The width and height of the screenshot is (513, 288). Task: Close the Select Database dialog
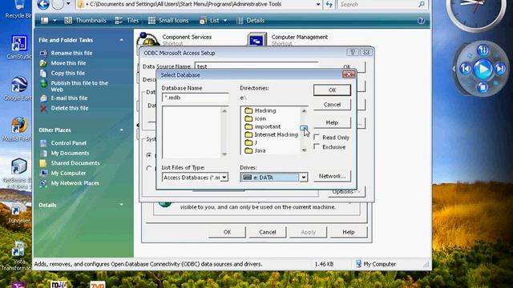(x=349, y=74)
